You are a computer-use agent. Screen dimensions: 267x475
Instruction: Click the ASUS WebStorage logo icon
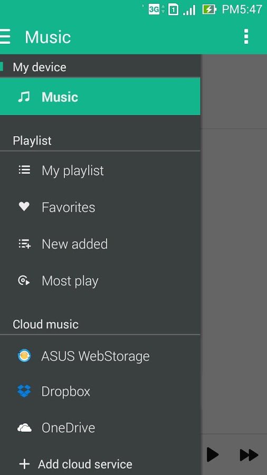(x=24, y=355)
